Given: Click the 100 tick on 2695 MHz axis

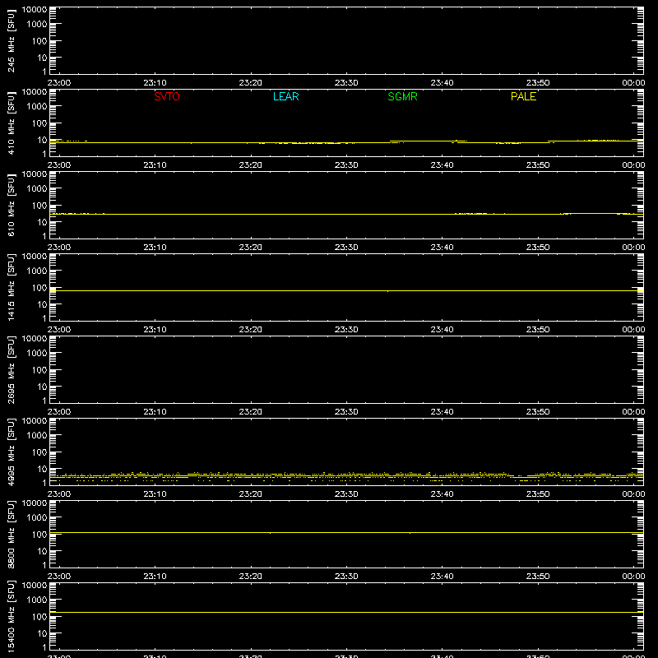Looking at the screenshot, I should 39,370.
